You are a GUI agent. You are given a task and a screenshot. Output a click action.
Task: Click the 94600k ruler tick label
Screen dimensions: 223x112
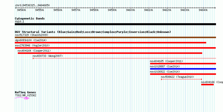131,10
